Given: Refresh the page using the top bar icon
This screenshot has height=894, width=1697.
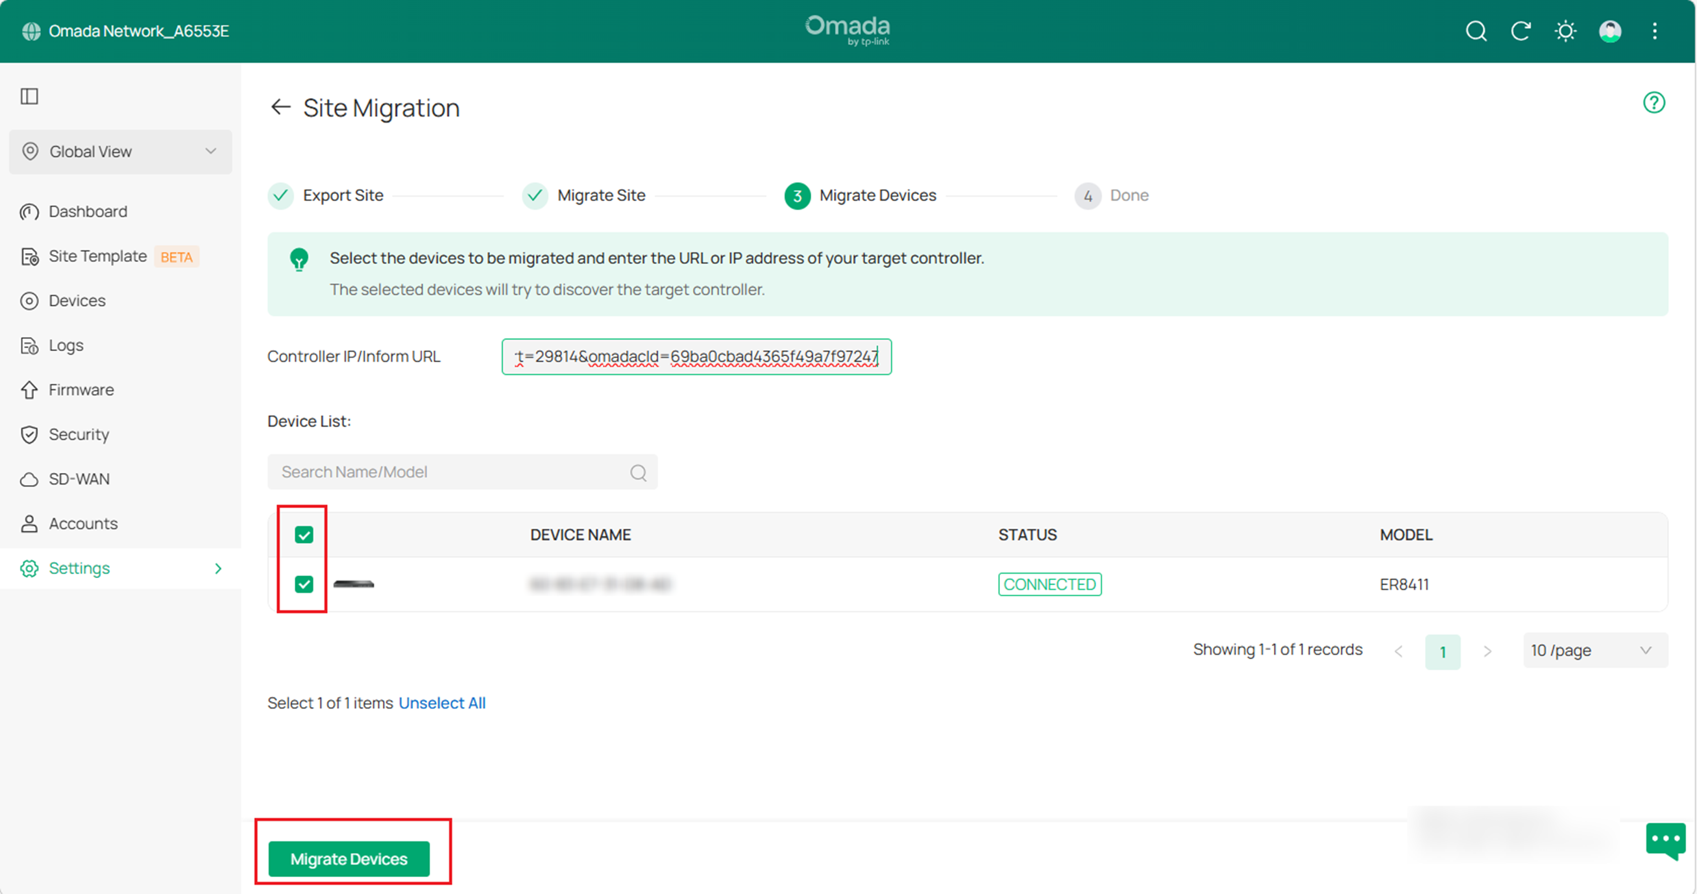Looking at the screenshot, I should coord(1521,31).
